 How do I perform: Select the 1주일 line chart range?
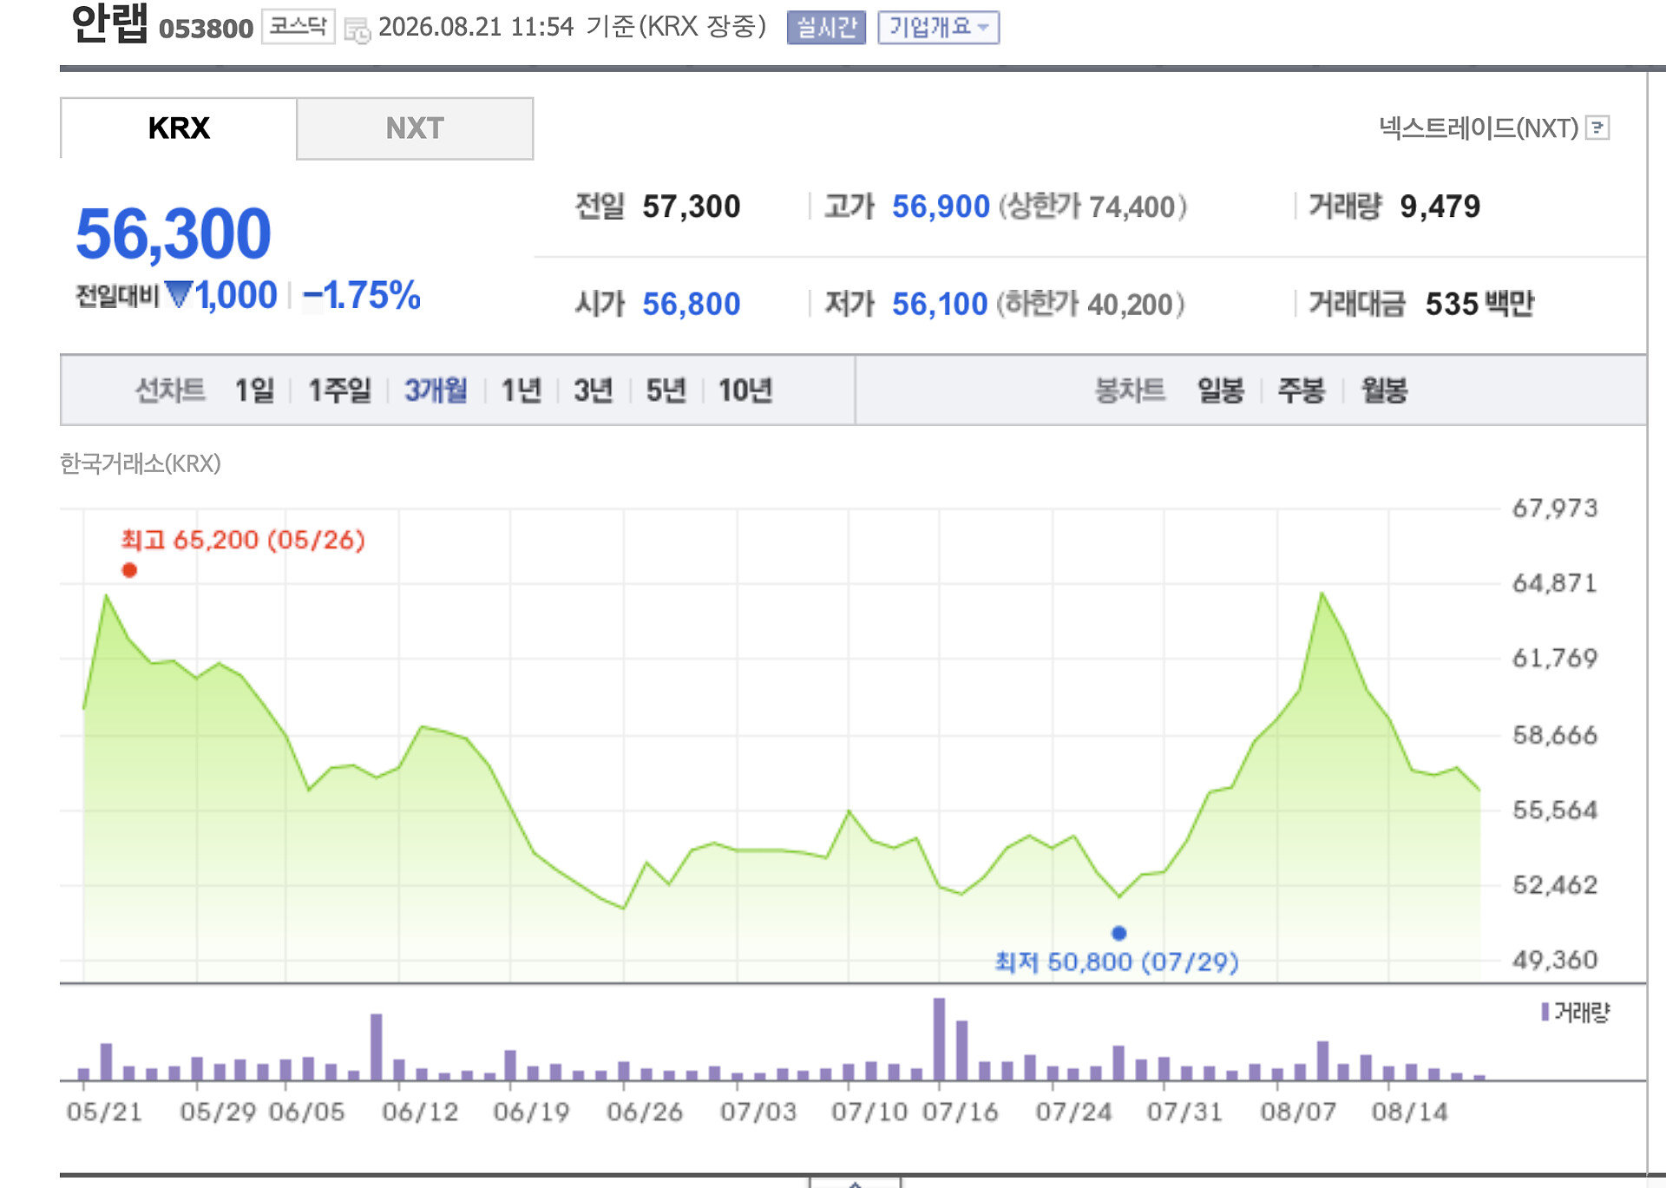[339, 391]
